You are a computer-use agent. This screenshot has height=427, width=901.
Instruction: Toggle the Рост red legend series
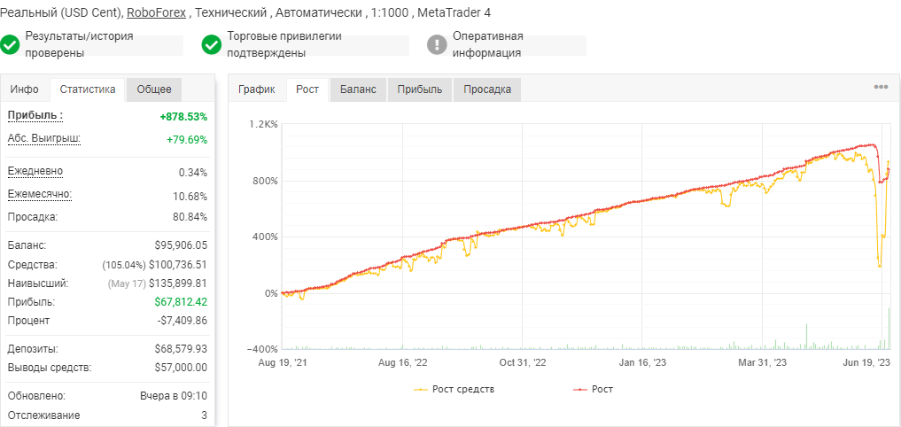coord(593,389)
